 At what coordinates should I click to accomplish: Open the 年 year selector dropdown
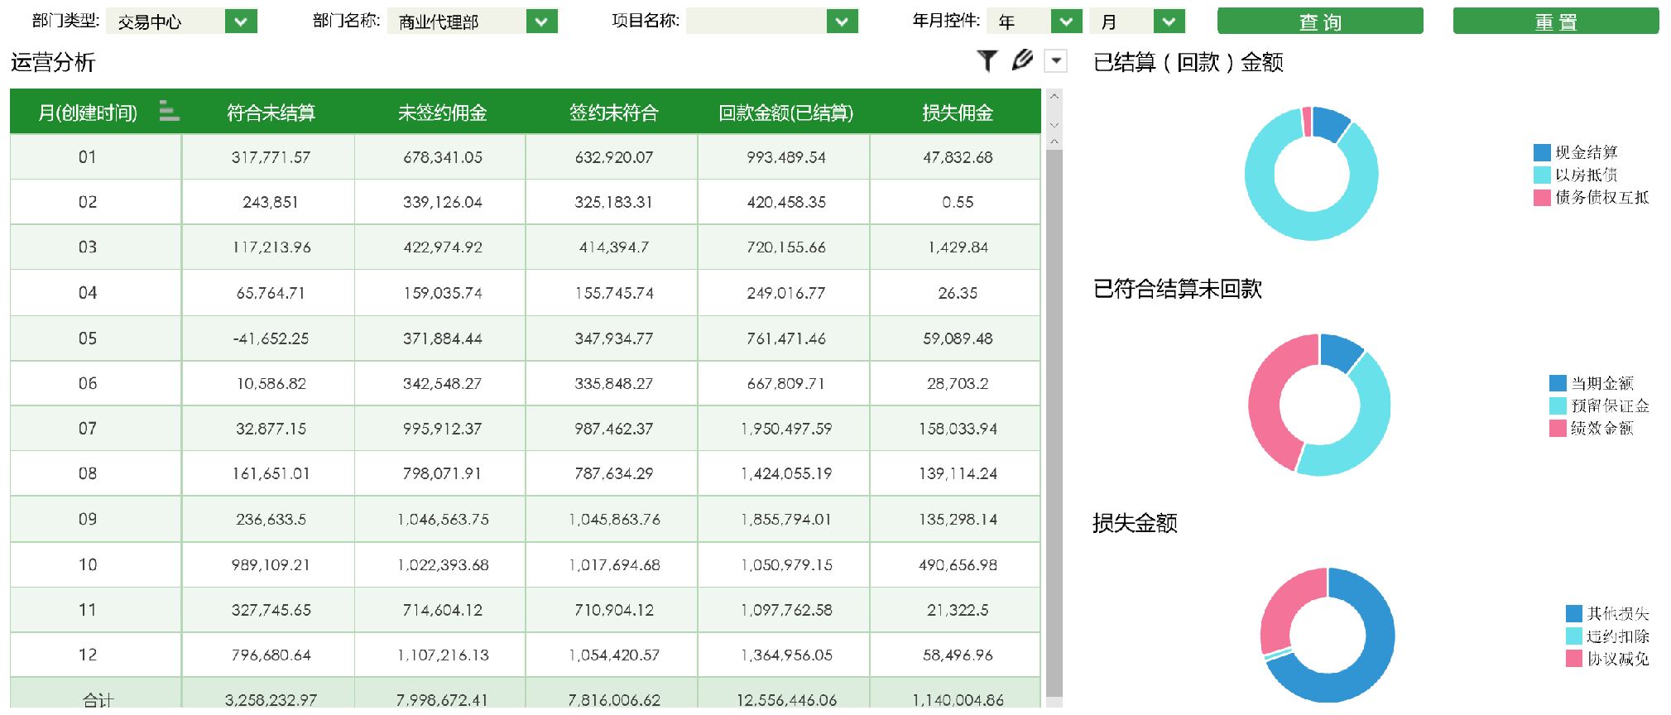(x=1066, y=22)
